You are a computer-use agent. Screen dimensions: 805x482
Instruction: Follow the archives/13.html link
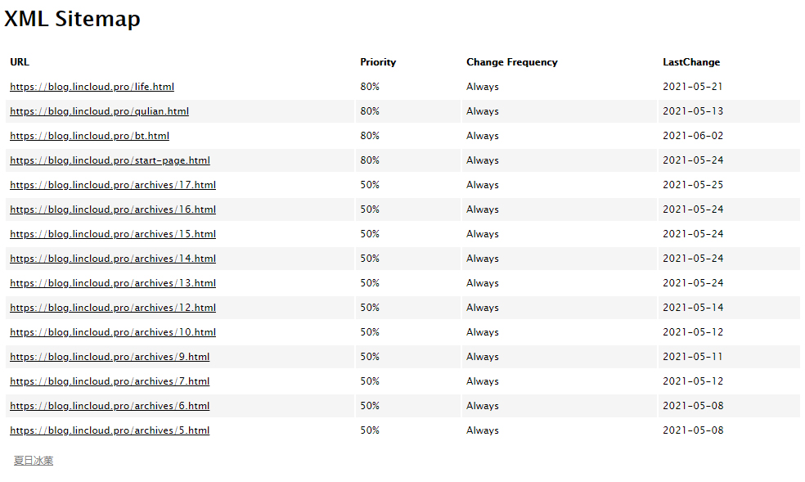point(113,283)
